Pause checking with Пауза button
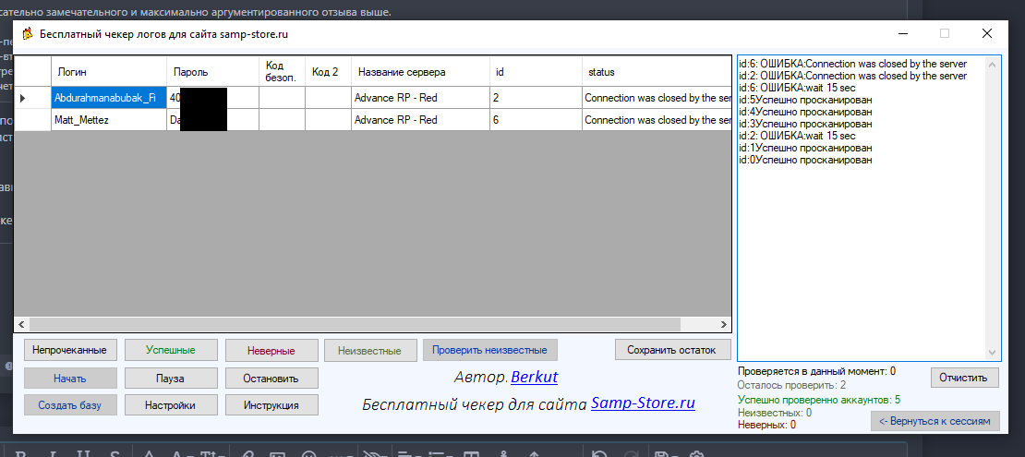 click(x=171, y=378)
